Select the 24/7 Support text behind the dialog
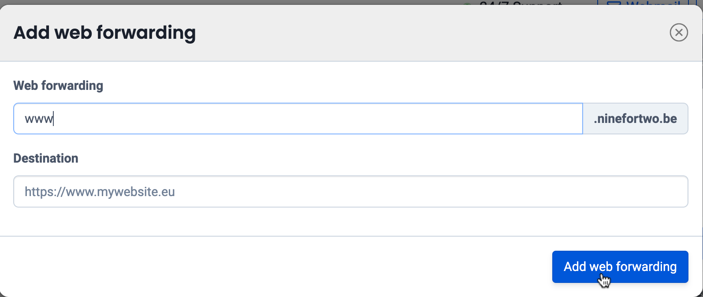The height and width of the screenshot is (297, 703). click(x=520, y=3)
